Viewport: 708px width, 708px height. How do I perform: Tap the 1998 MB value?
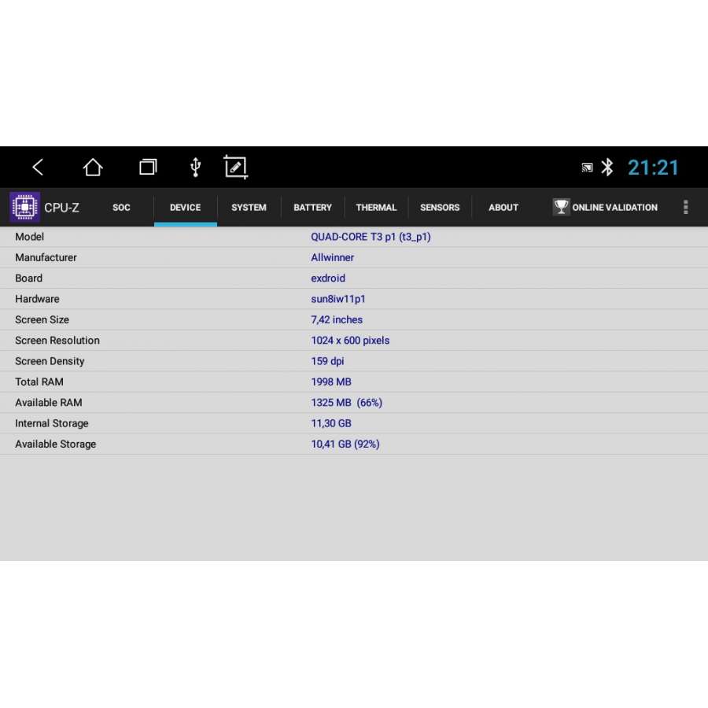point(331,382)
